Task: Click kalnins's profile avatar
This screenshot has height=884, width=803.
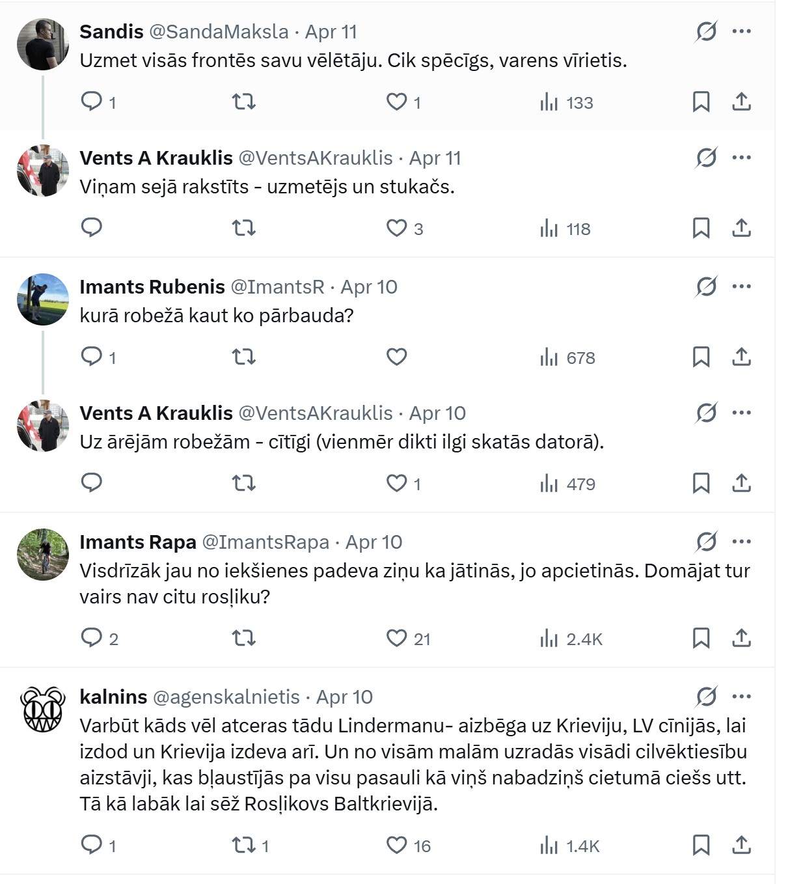Action: (43, 710)
